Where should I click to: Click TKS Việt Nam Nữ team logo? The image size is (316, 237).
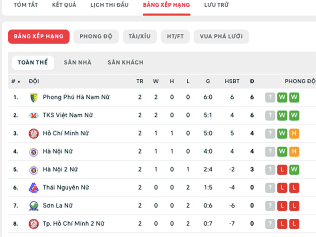coord(33,115)
